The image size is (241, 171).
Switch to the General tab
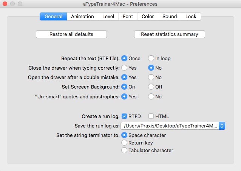point(53,17)
